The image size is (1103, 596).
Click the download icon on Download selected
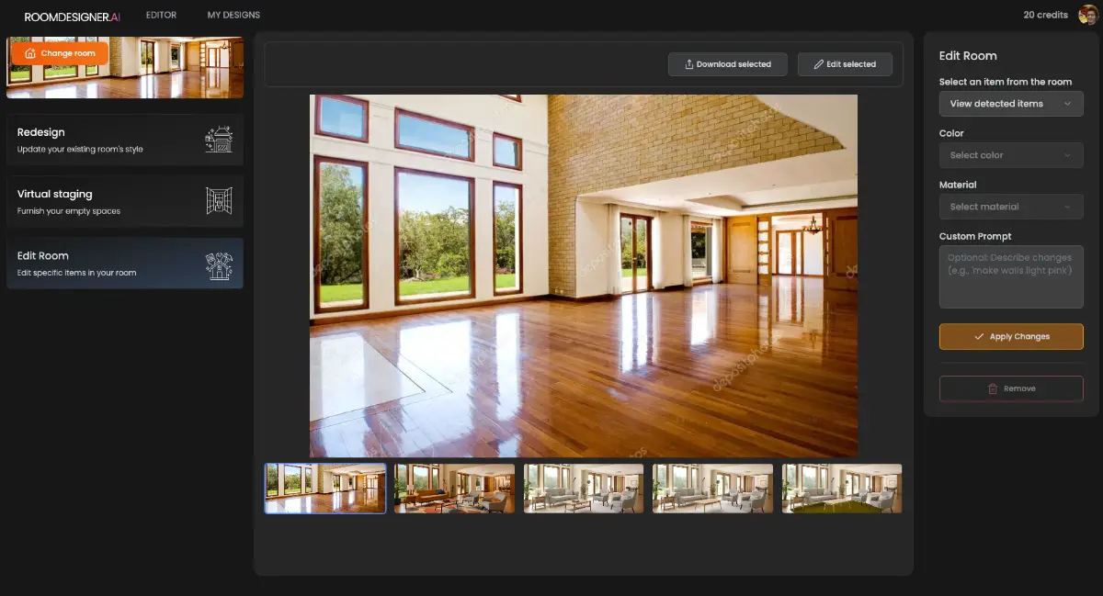tap(688, 64)
